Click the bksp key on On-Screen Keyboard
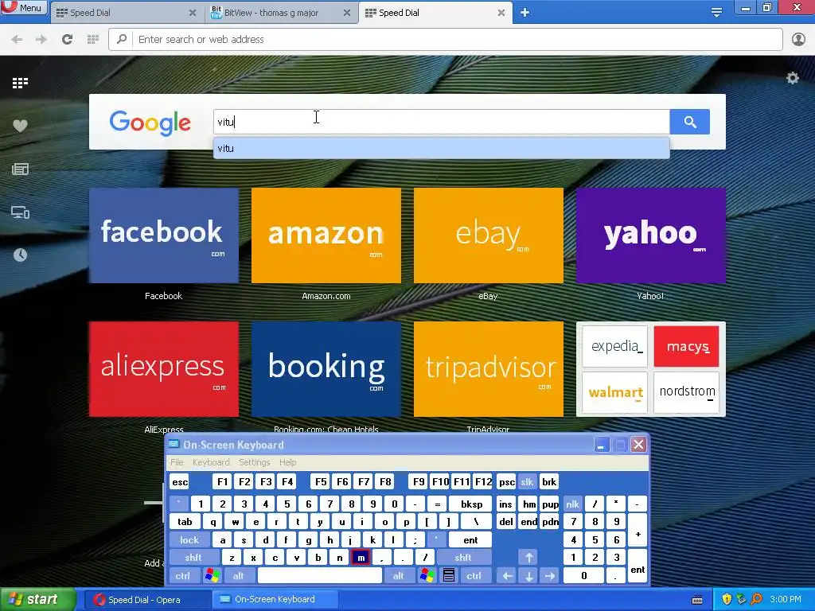Viewport: 815px width, 611px height. (471, 504)
